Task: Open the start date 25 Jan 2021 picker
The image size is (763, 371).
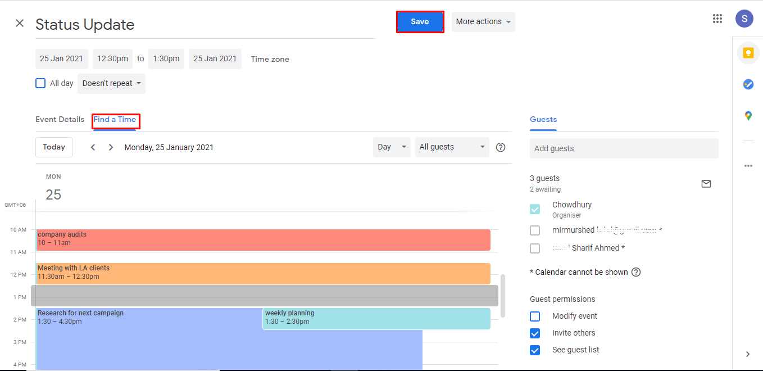Action: coord(61,59)
